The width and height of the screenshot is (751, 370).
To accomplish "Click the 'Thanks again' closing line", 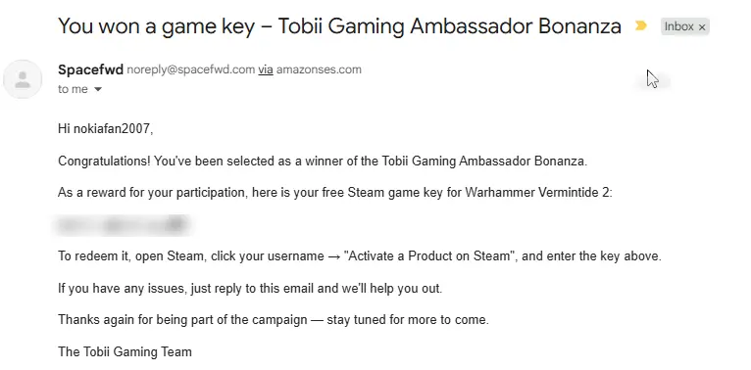I will pos(273,320).
